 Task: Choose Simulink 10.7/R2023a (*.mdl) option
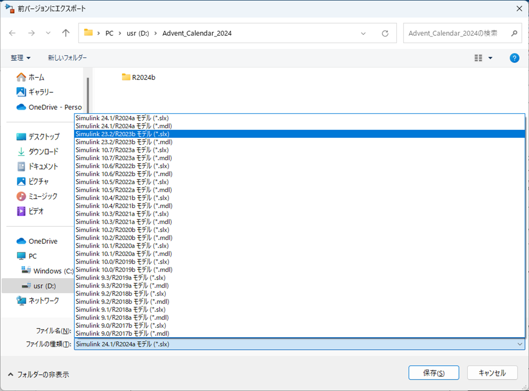click(x=300, y=158)
